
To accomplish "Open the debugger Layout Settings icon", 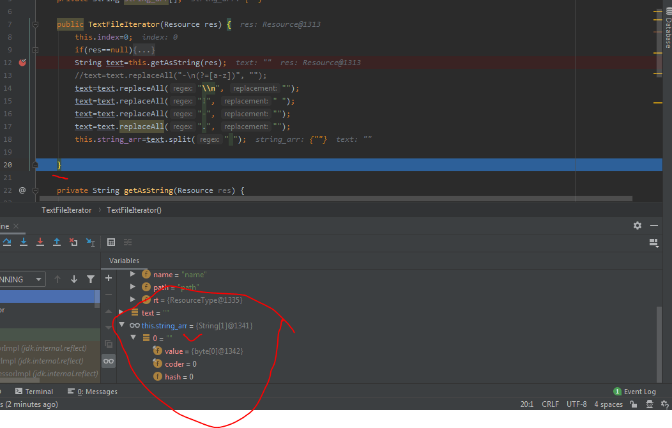I will click(653, 243).
